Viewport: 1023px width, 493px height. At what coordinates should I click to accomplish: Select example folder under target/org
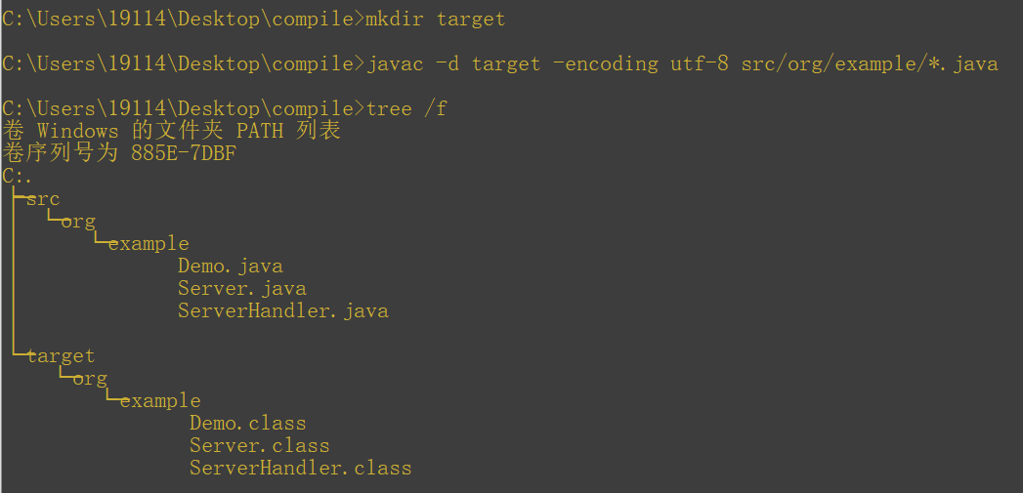(x=160, y=400)
